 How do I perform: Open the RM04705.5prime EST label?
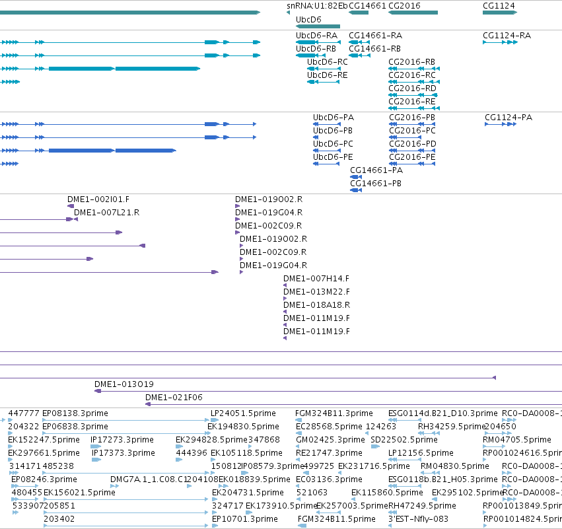click(517, 440)
